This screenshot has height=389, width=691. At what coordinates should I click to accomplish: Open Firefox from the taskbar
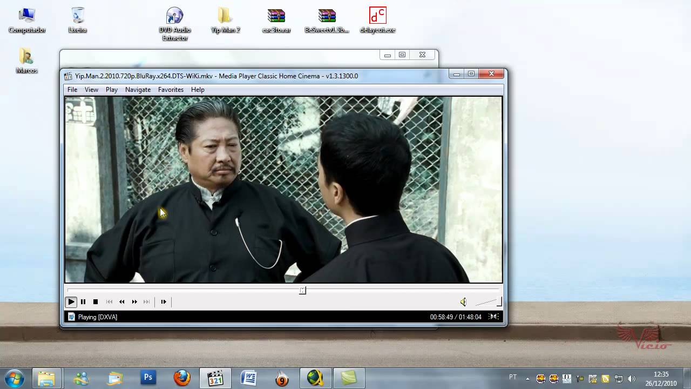(x=182, y=378)
